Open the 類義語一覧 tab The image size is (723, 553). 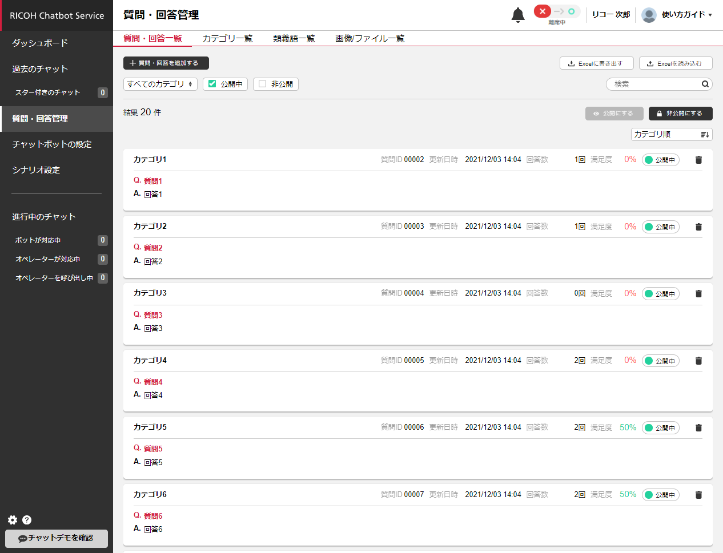coord(294,38)
